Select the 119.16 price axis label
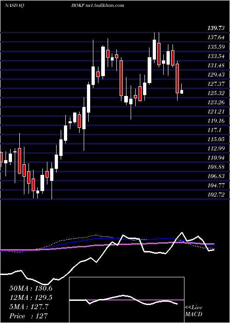This screenshot has width=230, height=323. (x=216, y=121)
